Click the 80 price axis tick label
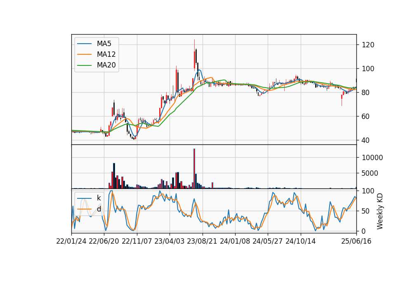 [x=366, y=93]
